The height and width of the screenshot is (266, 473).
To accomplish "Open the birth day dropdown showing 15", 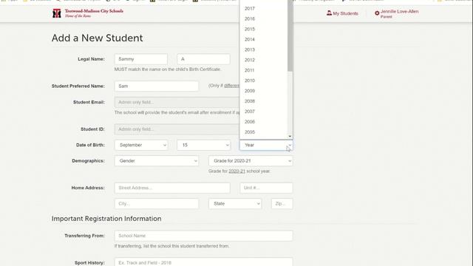I will [x=204, y=145].
